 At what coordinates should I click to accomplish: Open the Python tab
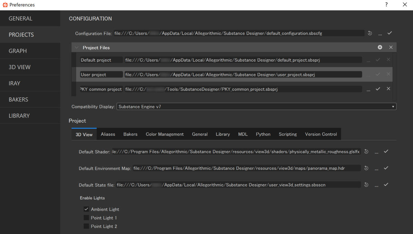tap(263, 134)
